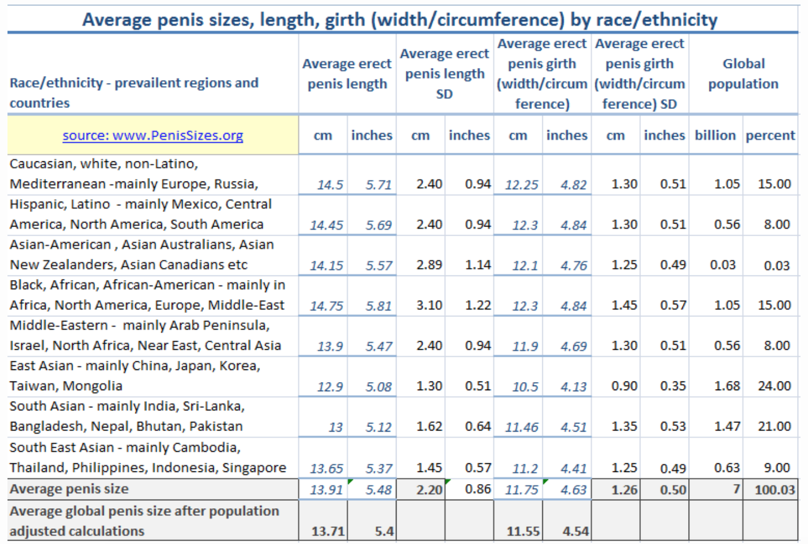Select the 1.62 SD cell
The width and height of the screenshot is (808, 544).
click(429, 426)
